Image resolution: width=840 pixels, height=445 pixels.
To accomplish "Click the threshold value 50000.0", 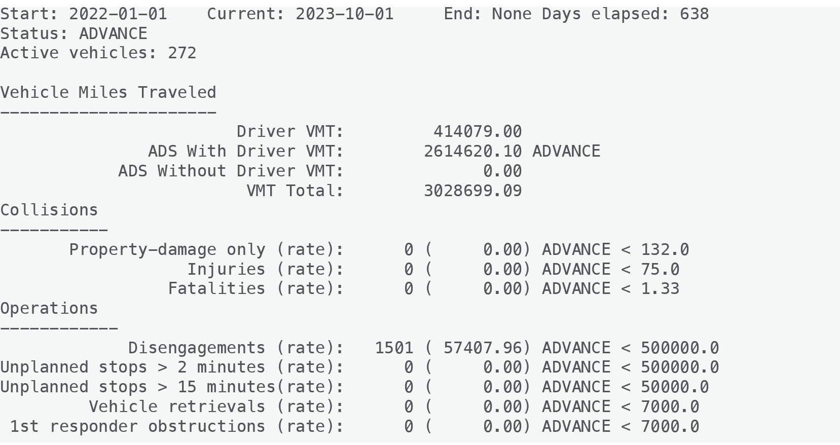I will (x=675, y=387).
